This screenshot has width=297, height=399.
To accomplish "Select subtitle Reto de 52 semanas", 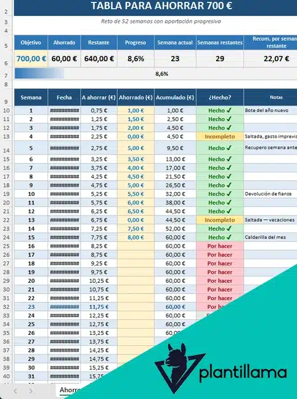I will pos(161,22).
